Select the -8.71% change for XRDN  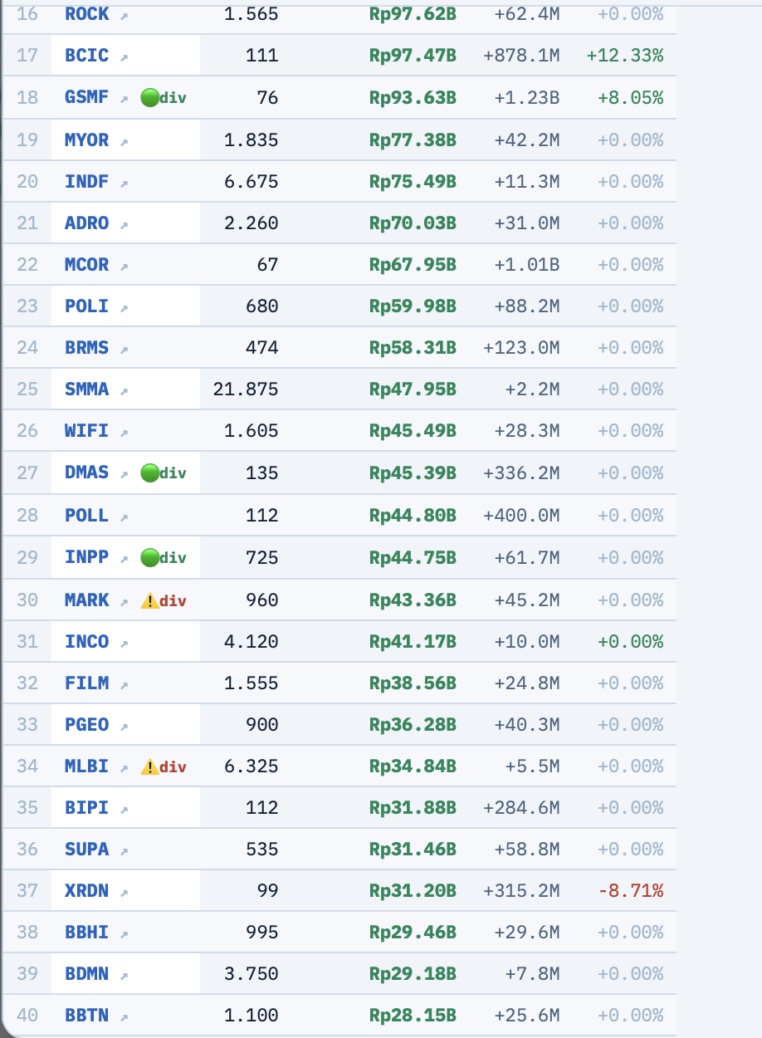click(x=630, y=890)
